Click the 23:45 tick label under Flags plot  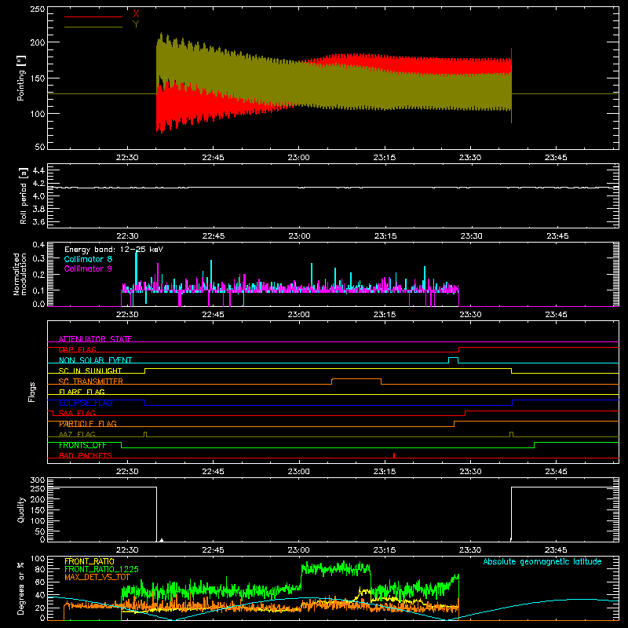(x=557, y=472)
